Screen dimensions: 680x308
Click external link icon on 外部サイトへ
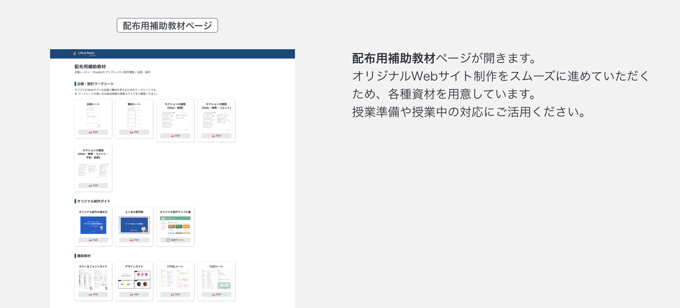pyautogui.click(x=168, y=240)
